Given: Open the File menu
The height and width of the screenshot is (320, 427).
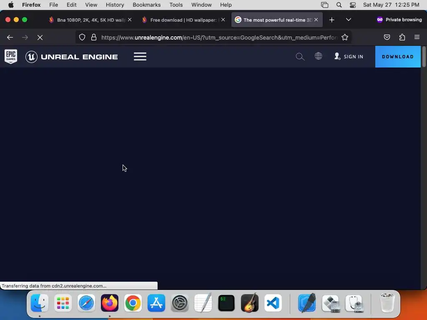Looking at the screenshot, I should 54,5.
